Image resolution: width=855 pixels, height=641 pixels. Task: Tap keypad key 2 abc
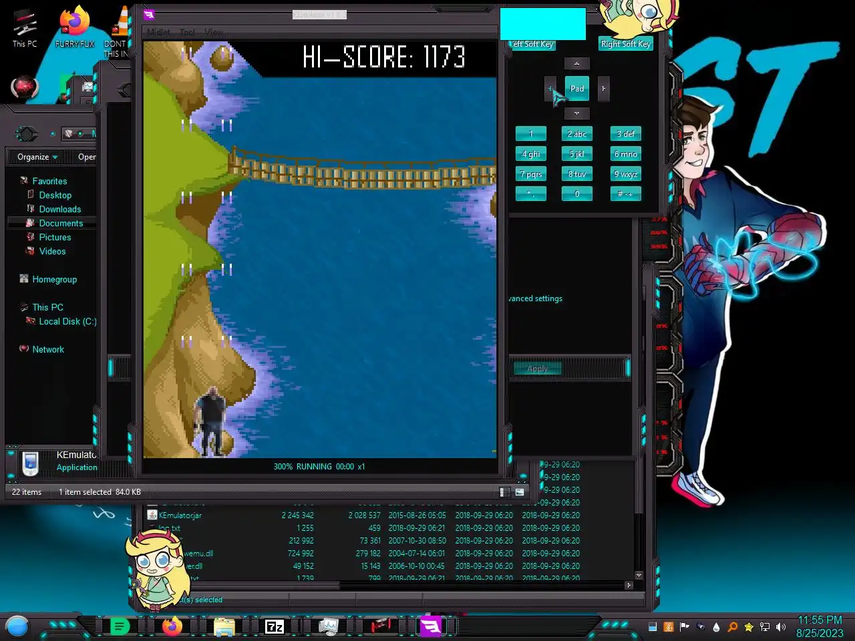577,134
